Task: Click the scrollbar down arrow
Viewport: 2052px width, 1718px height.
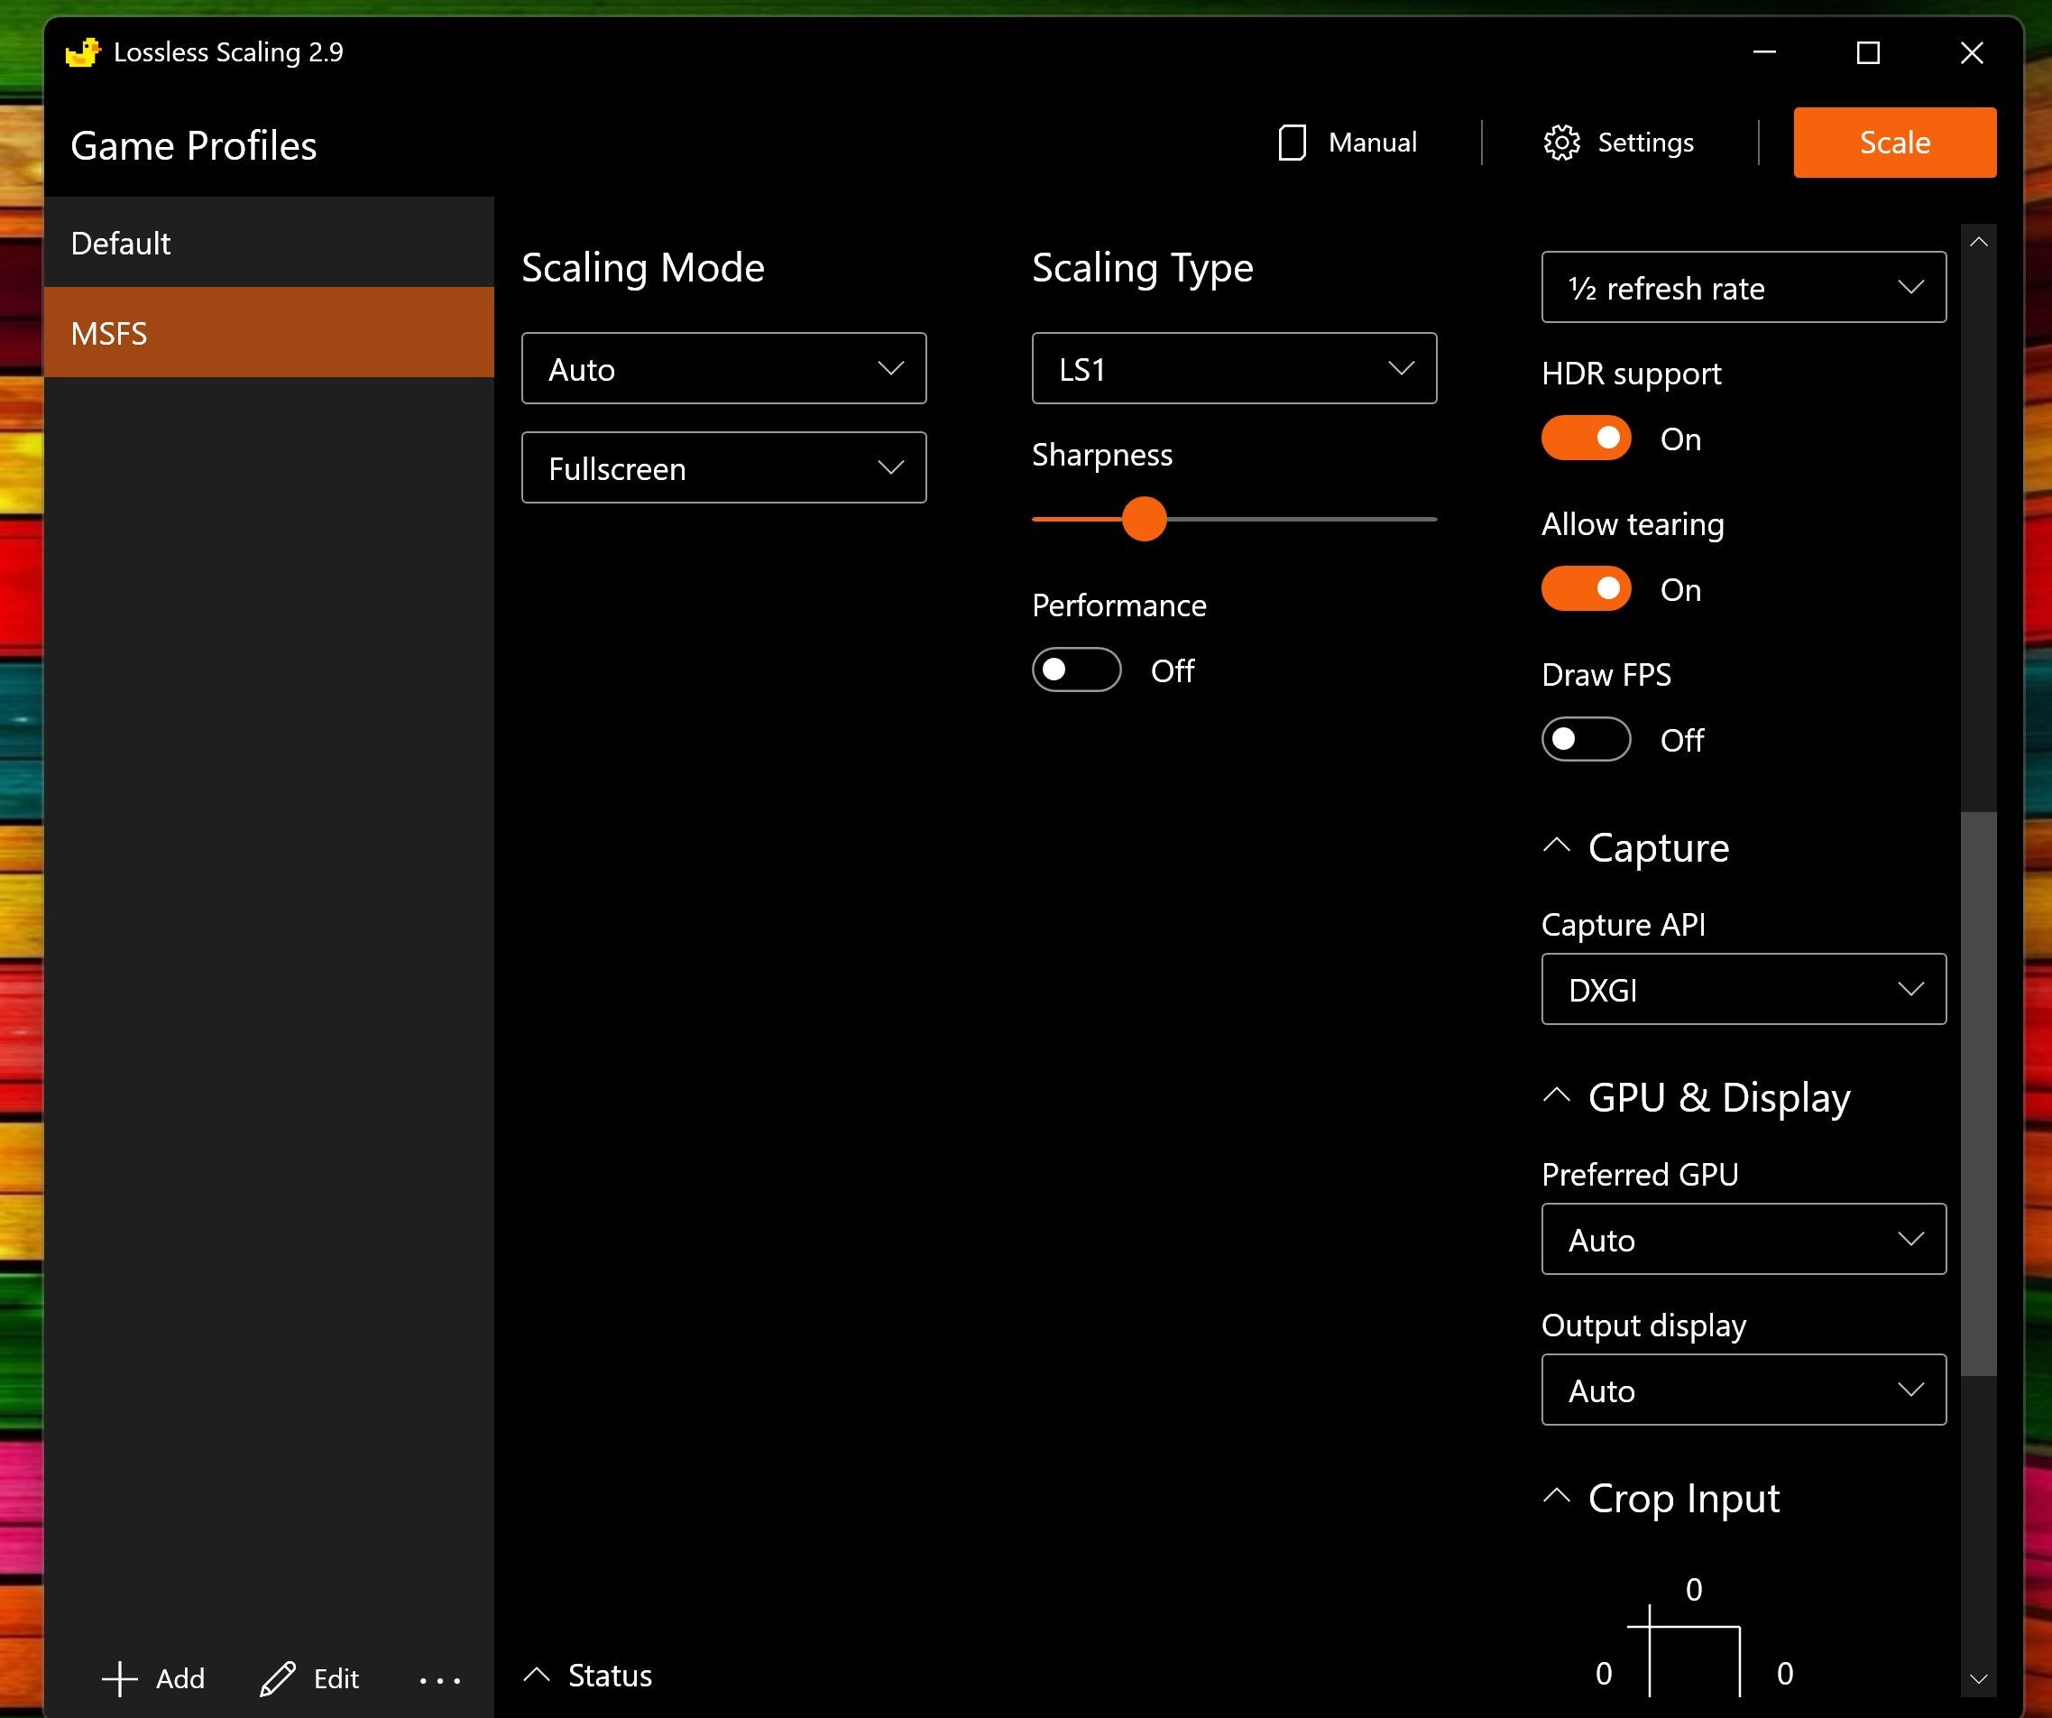Action: tap(1979, 1679)
